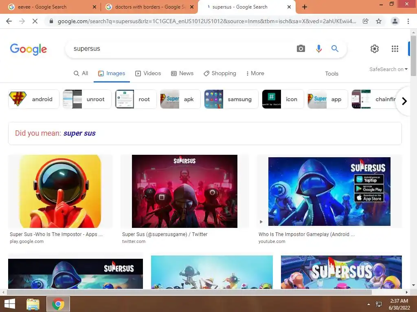Open the search Tools options
The image size is (417, 312).
point(331,74)
